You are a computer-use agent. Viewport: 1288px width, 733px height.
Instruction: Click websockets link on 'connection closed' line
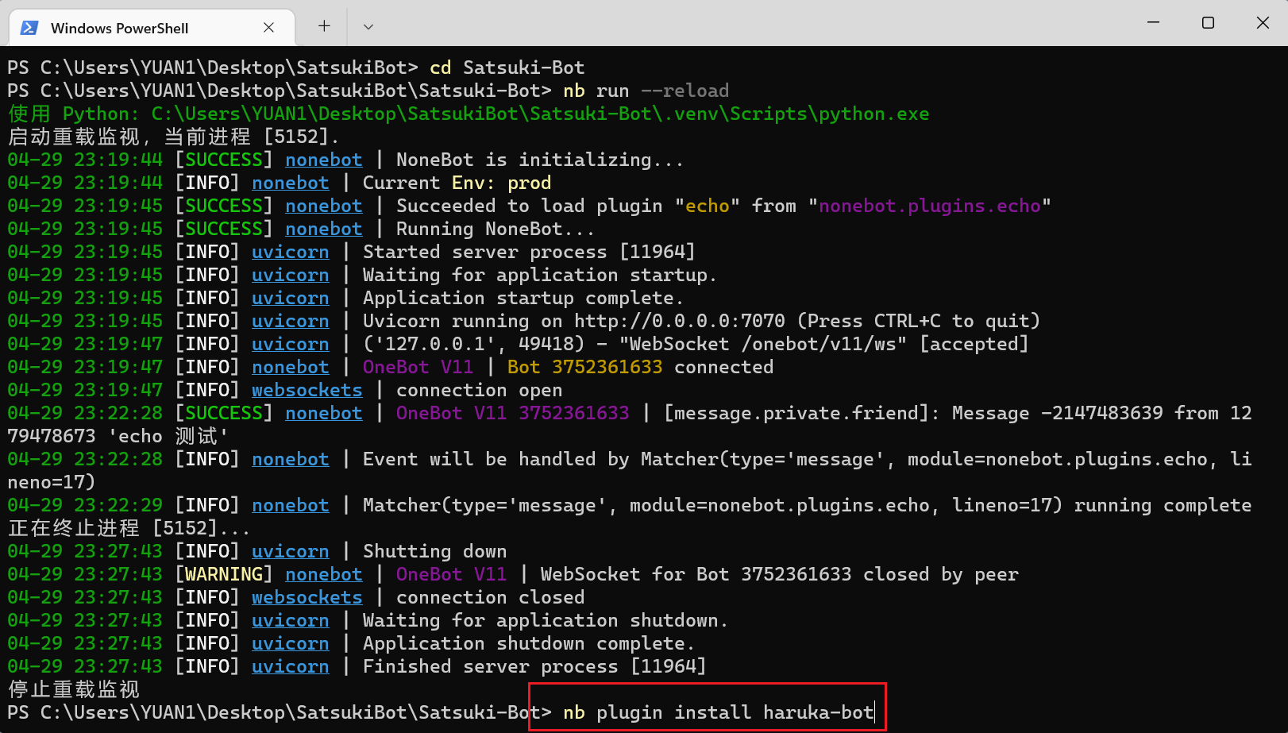[x=307, y=597]
